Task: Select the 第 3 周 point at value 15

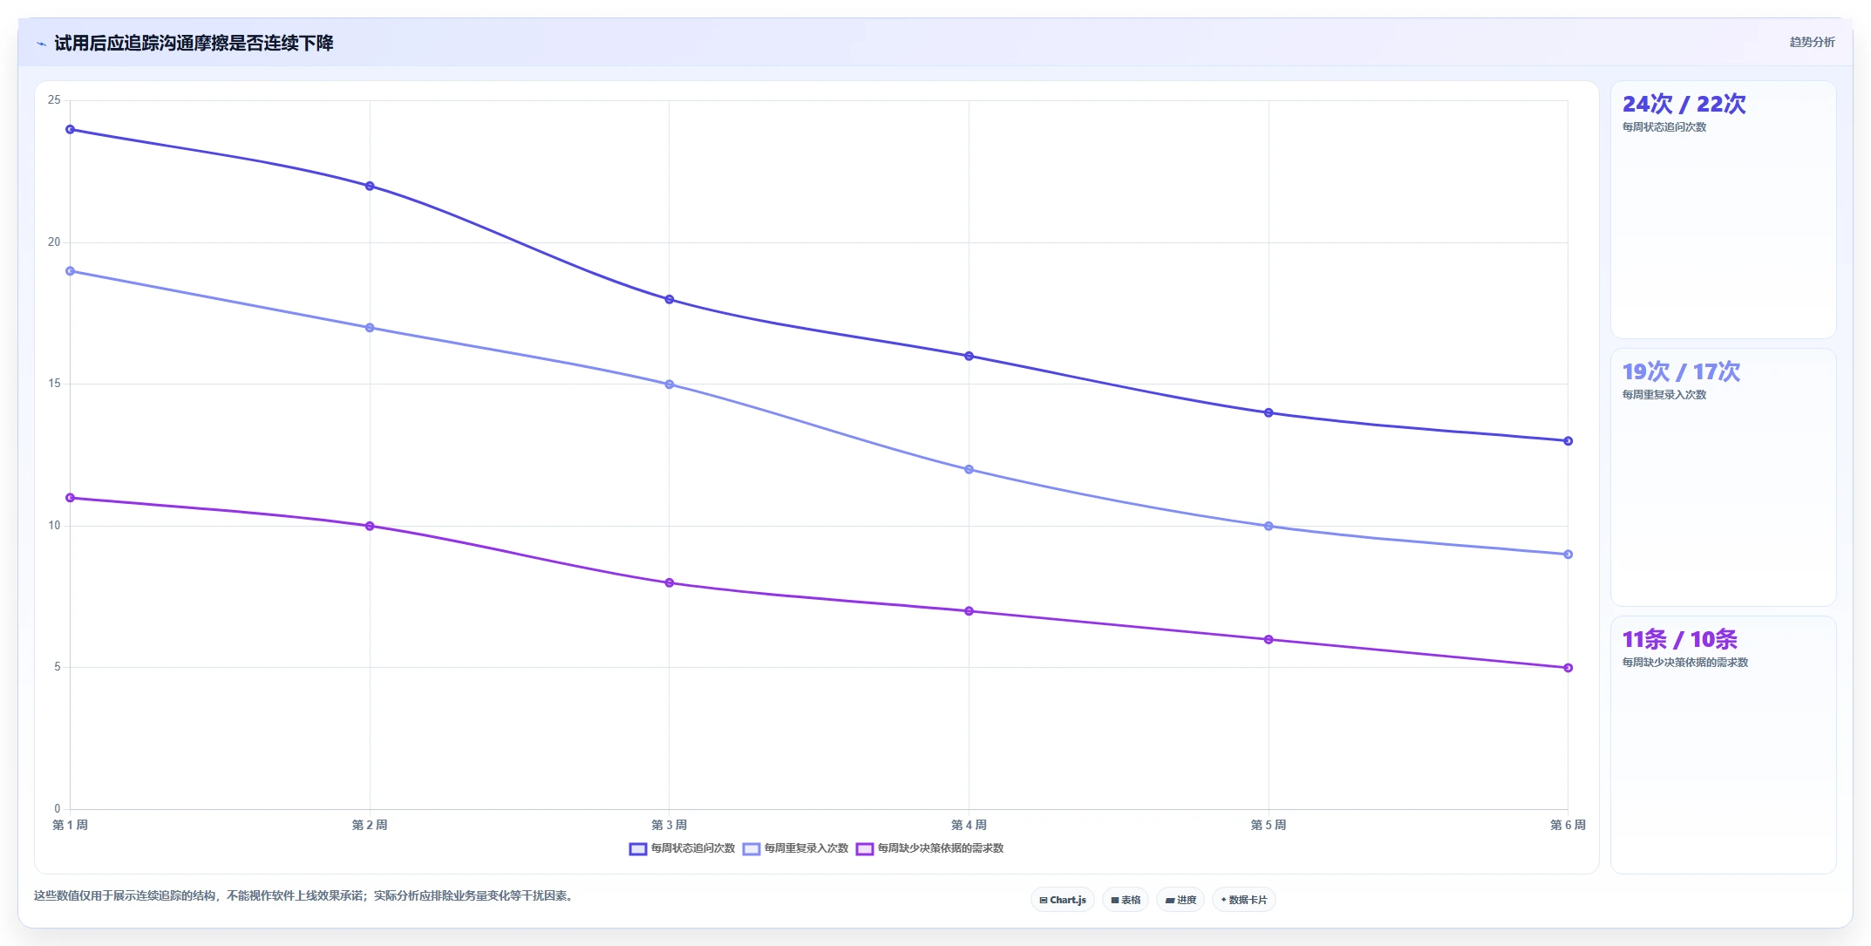Action: [670, 385]
